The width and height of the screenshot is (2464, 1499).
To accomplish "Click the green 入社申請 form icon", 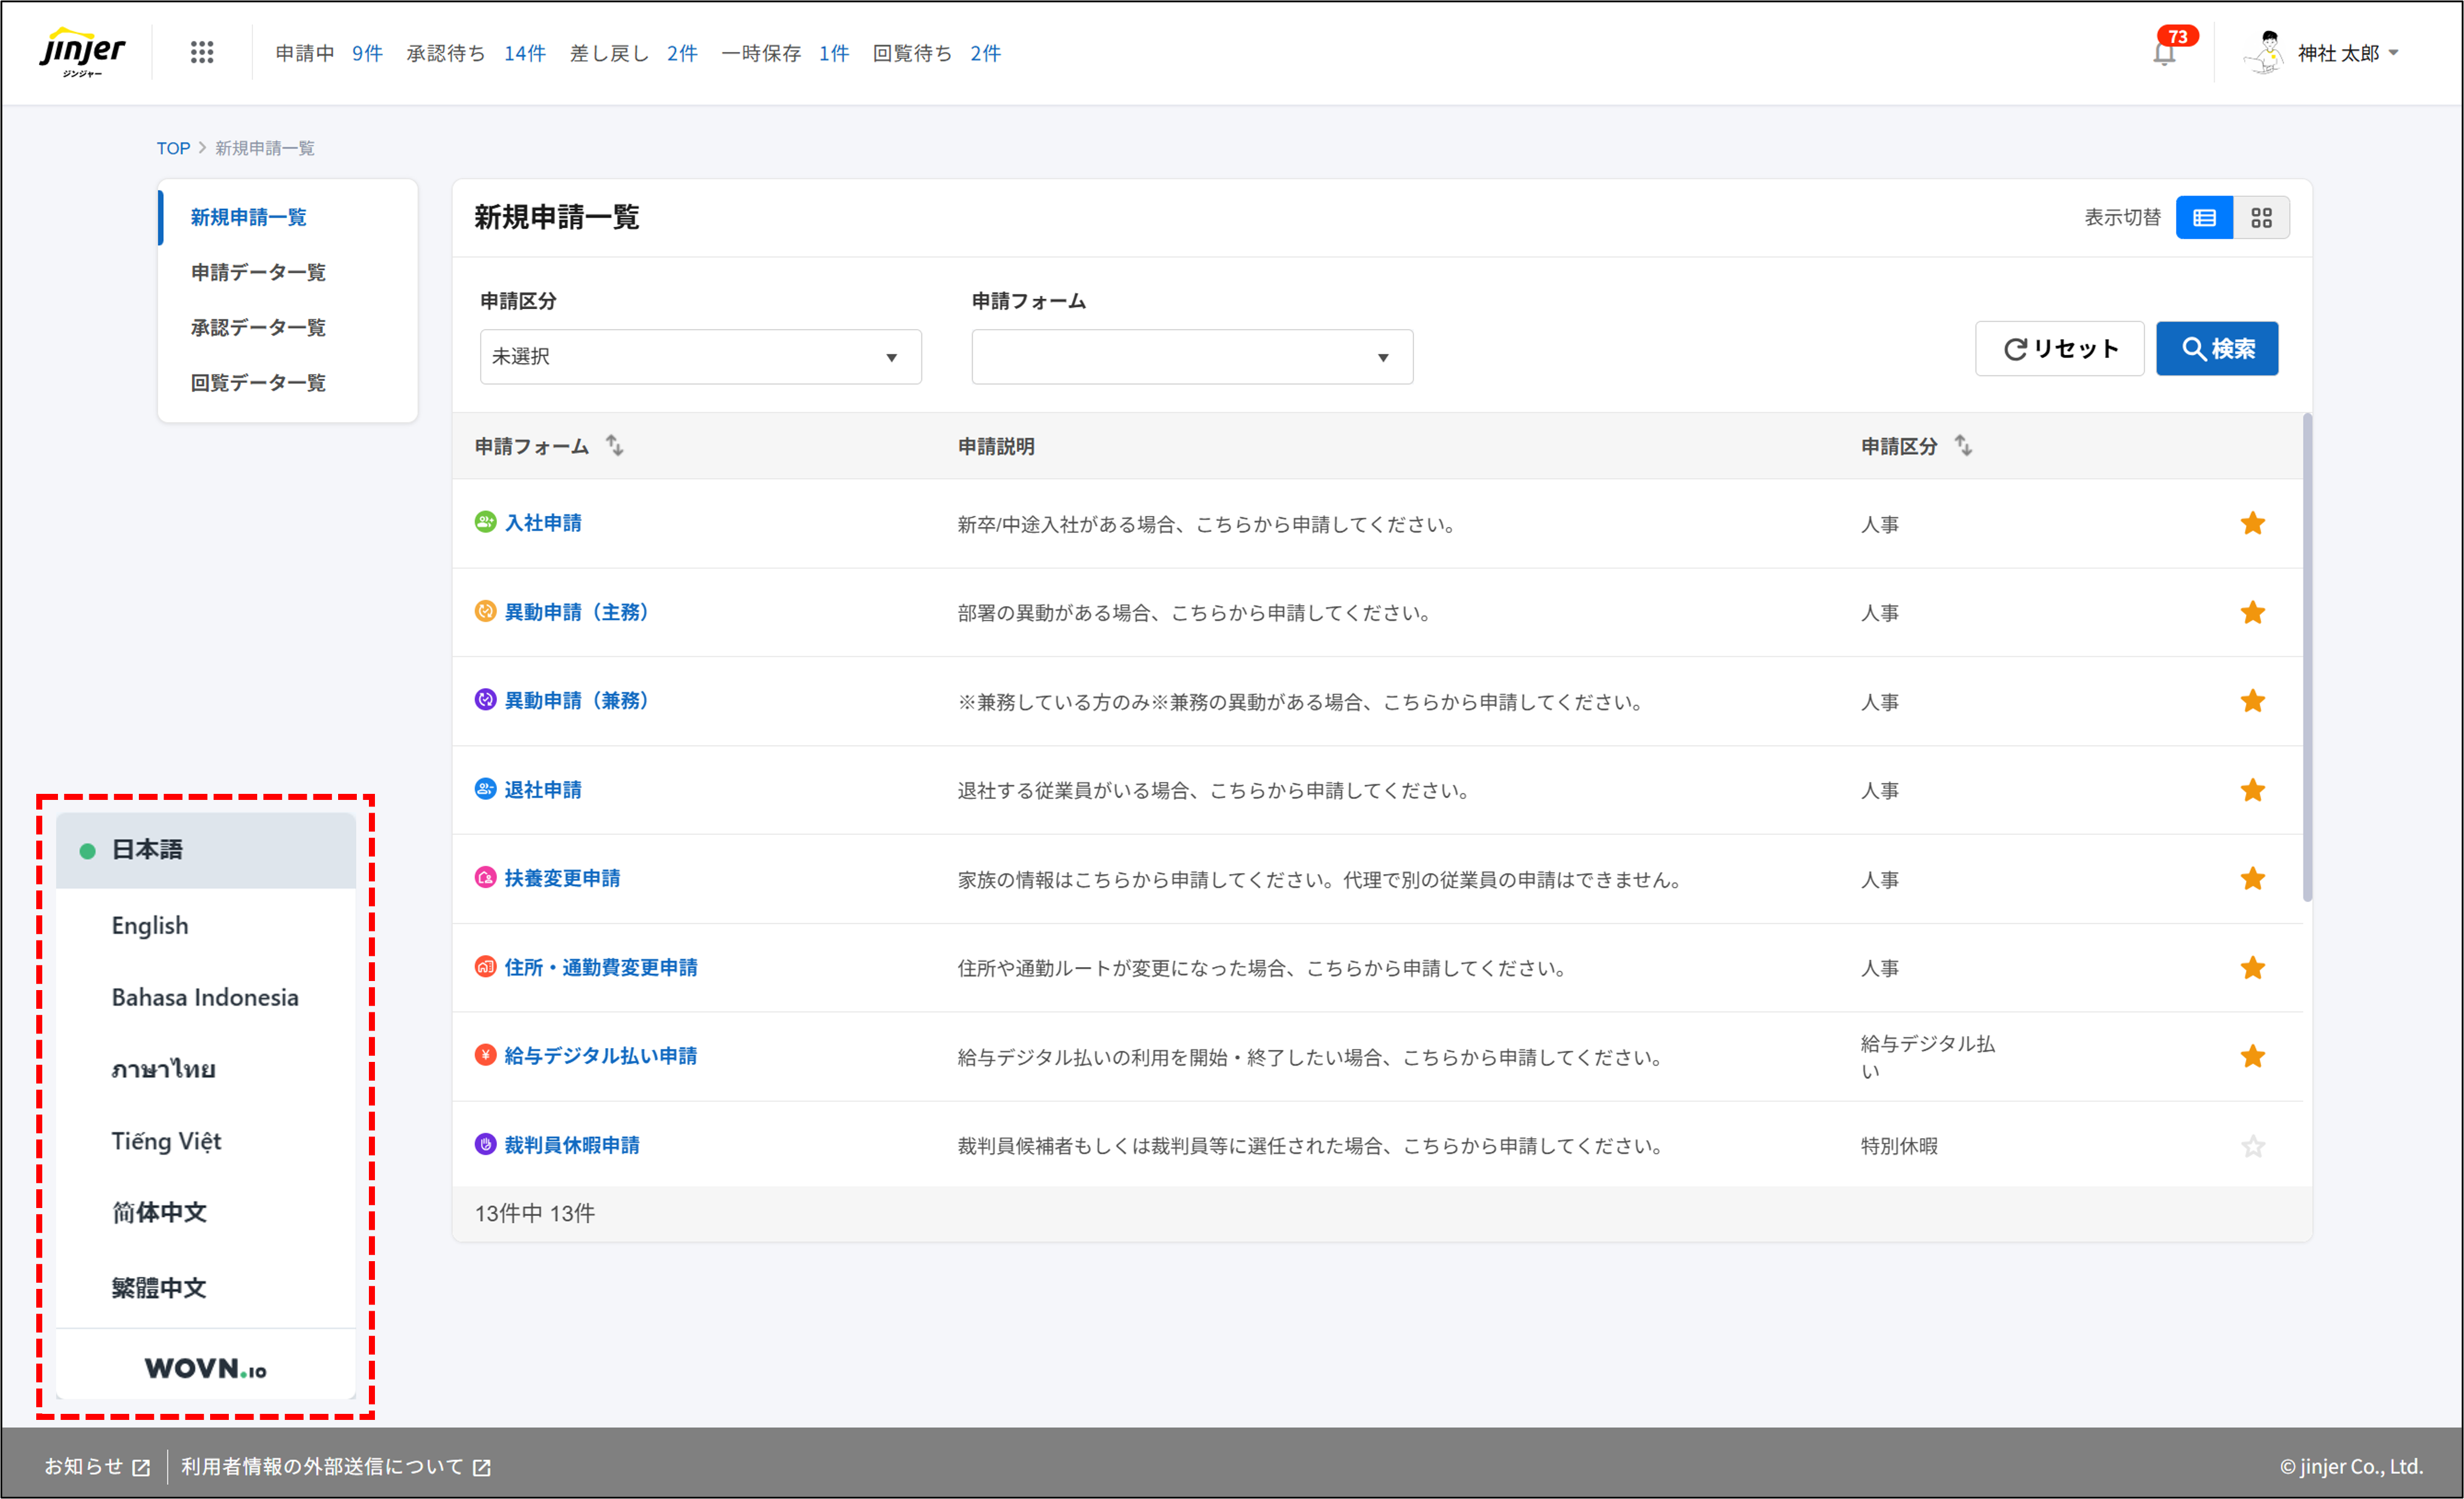I will (x=484, y=522).
